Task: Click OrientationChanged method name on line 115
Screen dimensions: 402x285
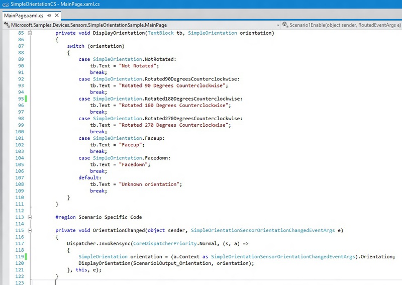Action: (x=119, y=230)
